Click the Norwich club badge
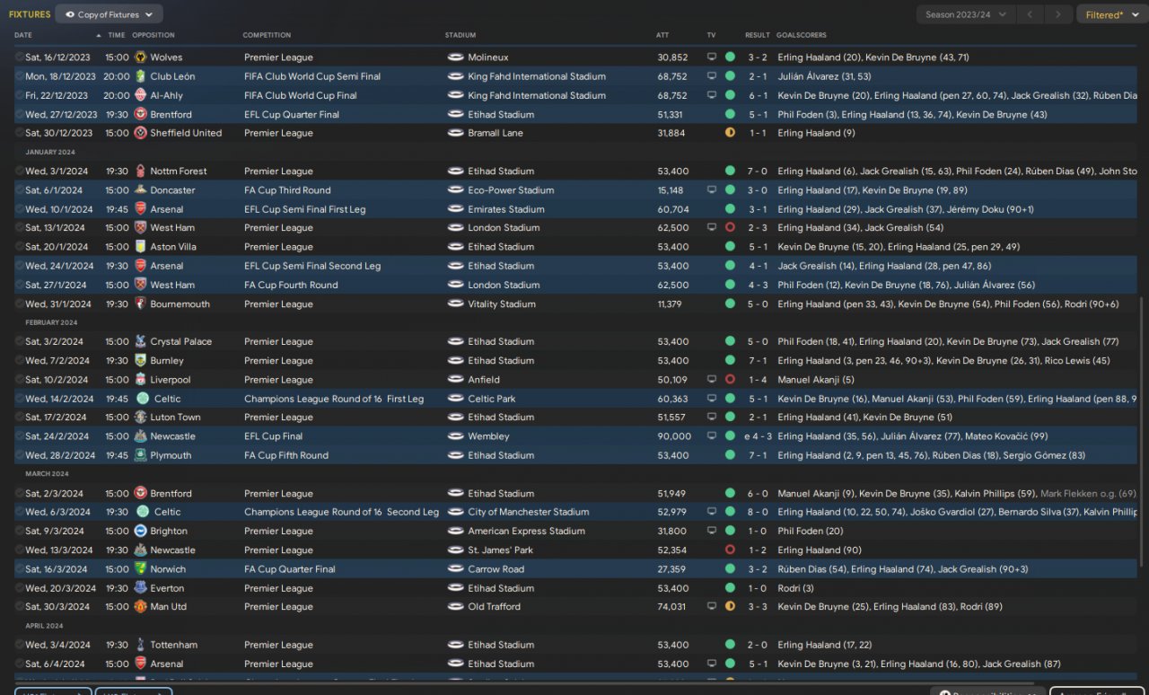The height and width of the screenshot is (695, 1149). 140,569
